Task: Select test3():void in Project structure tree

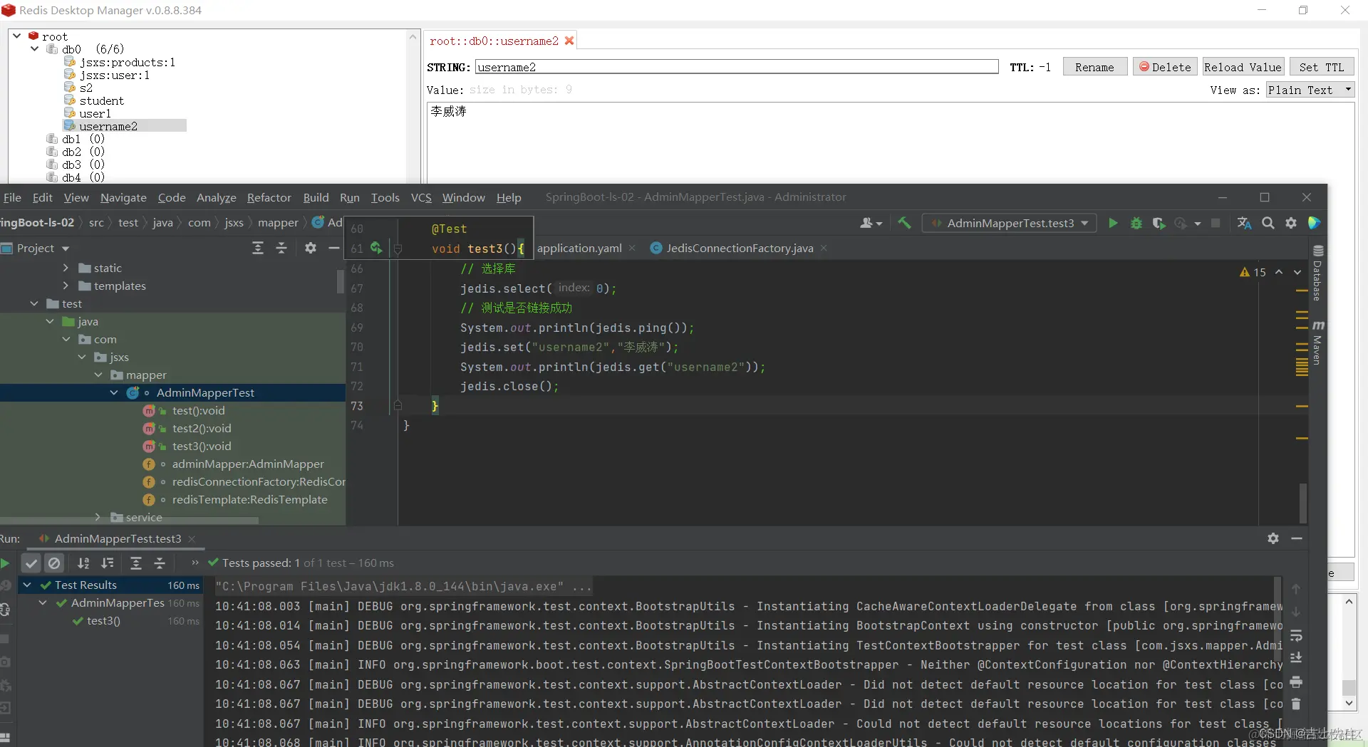Action: (x=202, y=446)
